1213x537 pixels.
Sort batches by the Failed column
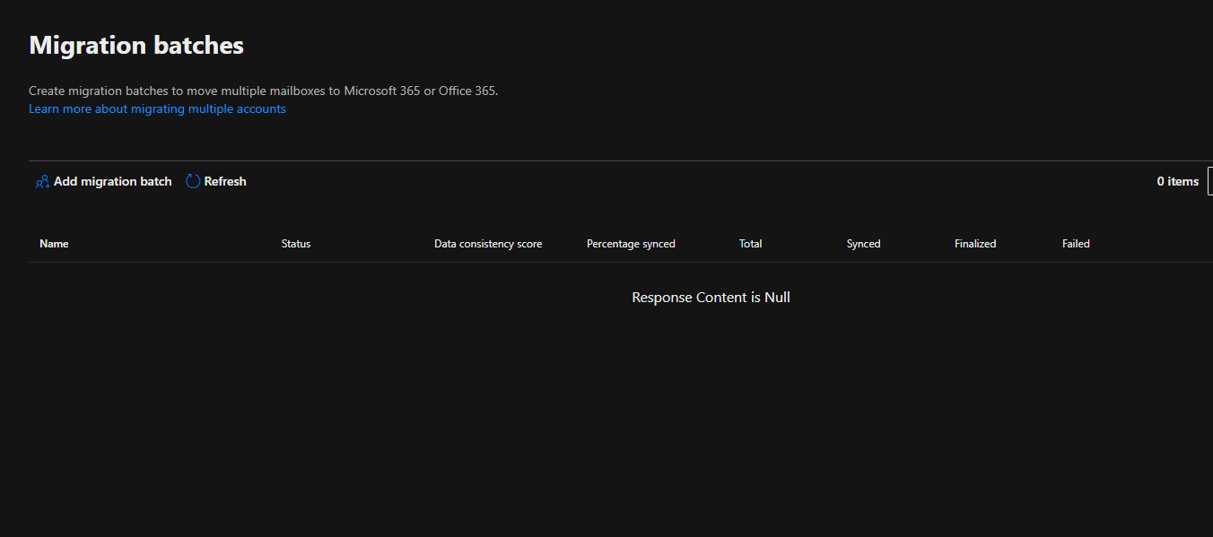click(1076, 243)
